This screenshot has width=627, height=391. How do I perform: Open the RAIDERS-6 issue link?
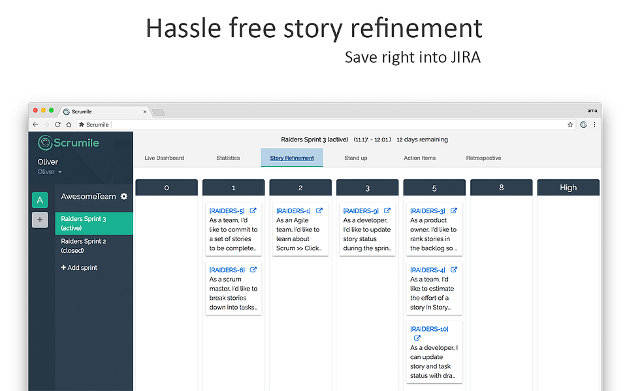click(227, 270)
